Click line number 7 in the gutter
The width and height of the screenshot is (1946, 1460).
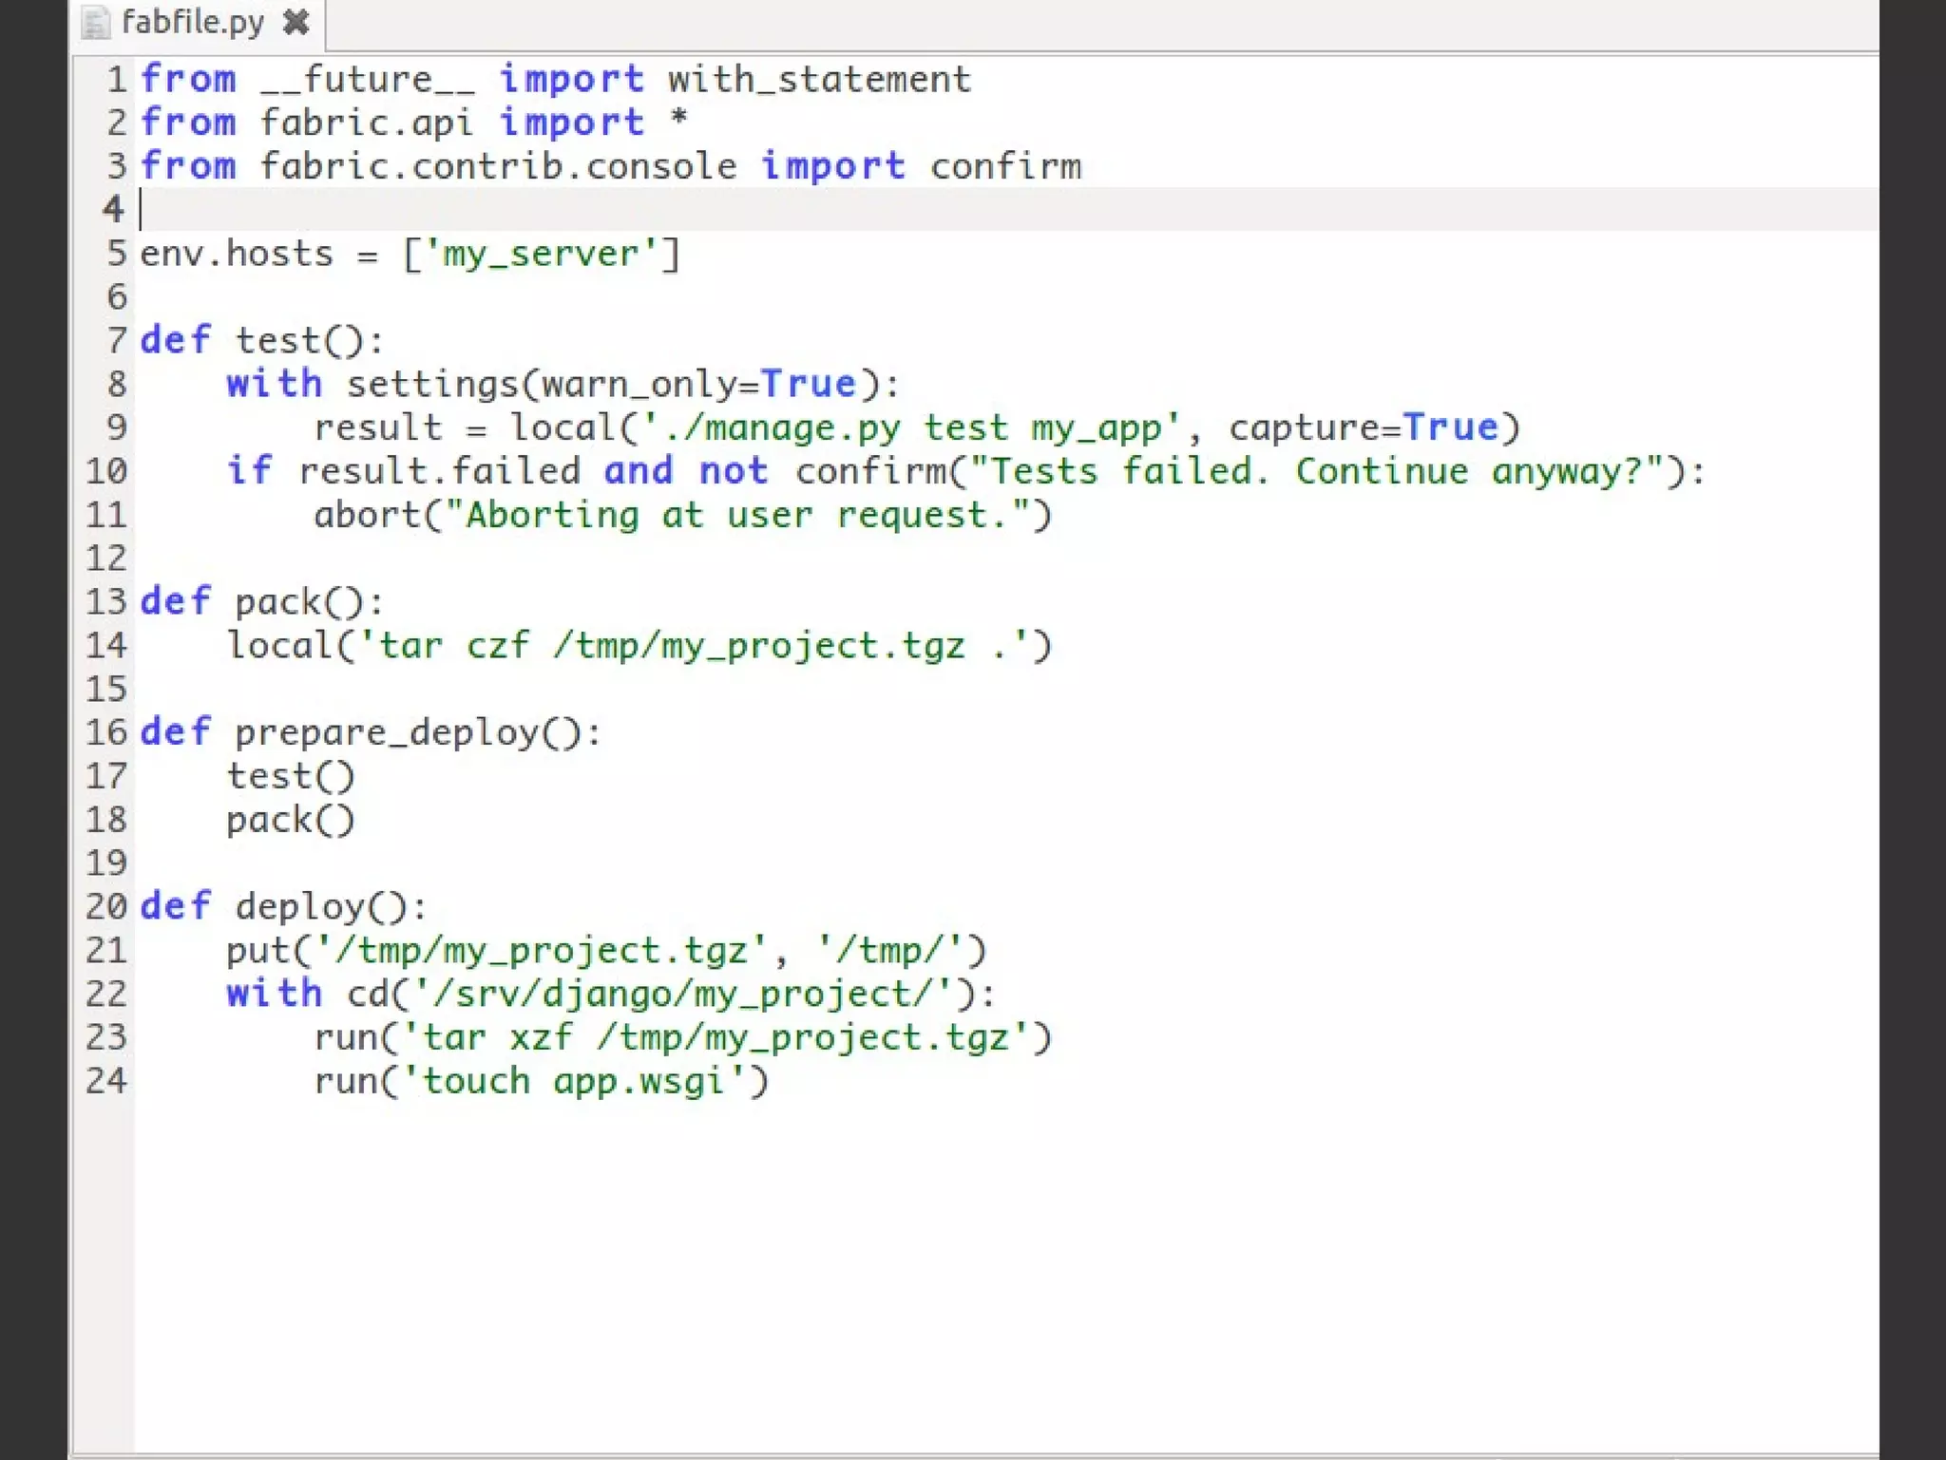click(x=116, y=340)
